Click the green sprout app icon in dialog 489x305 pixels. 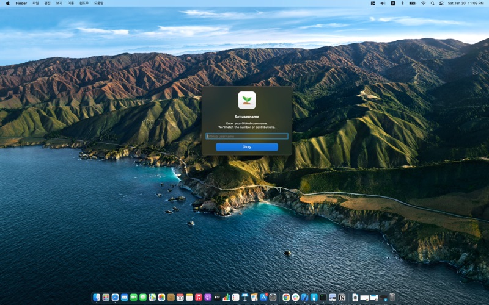pyautogui.click(x=247, y=100)
